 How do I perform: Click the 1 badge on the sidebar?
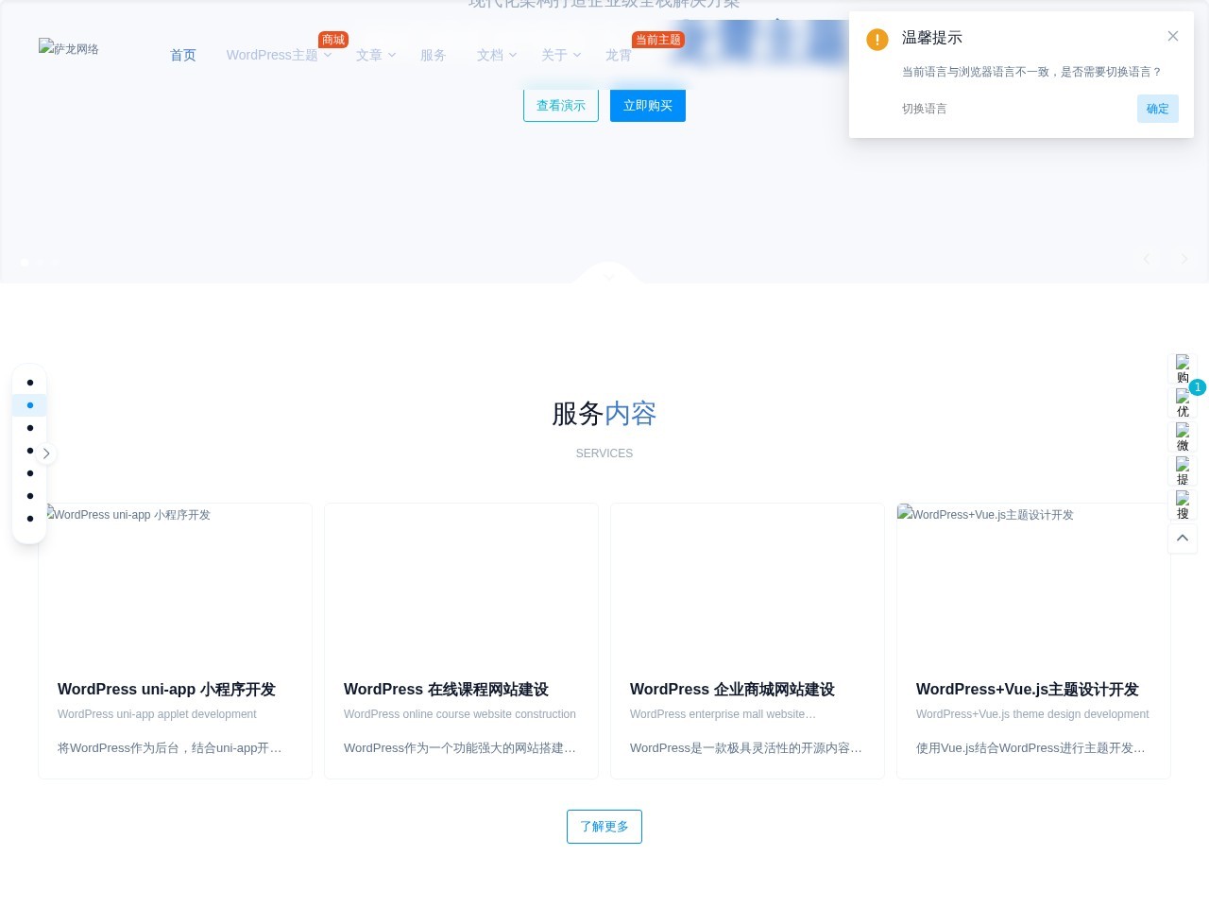(1198, 387)
